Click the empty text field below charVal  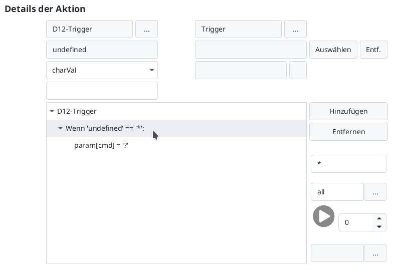(x=102, y=91)
